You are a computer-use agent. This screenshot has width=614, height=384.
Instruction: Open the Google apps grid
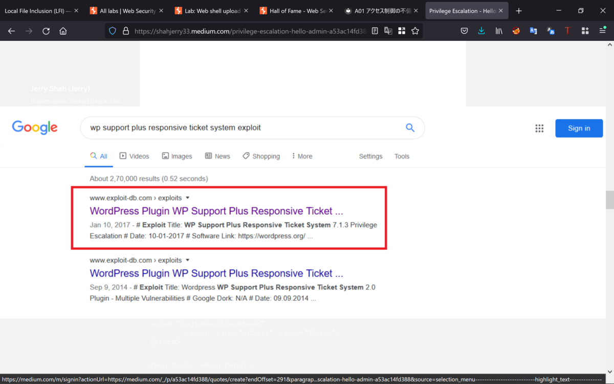pyautogui.click(x=539, y=129)
